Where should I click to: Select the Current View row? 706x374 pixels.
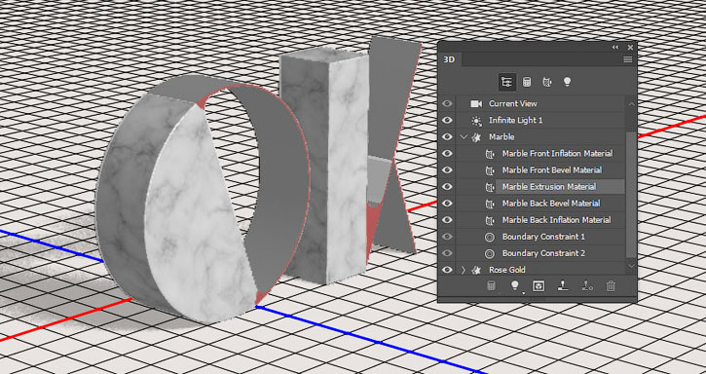[x=540, y=103]
